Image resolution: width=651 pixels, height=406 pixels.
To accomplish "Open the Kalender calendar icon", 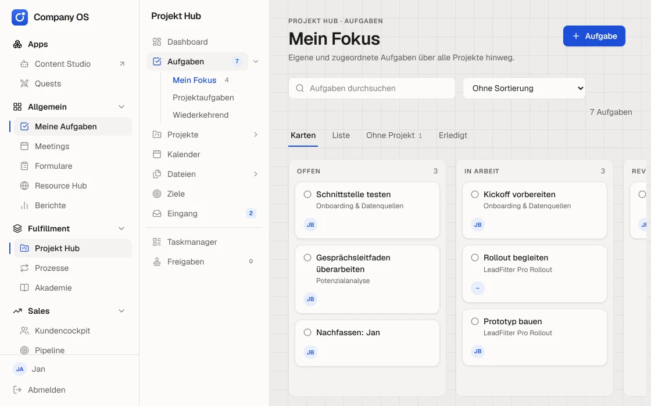I will 157,154.
